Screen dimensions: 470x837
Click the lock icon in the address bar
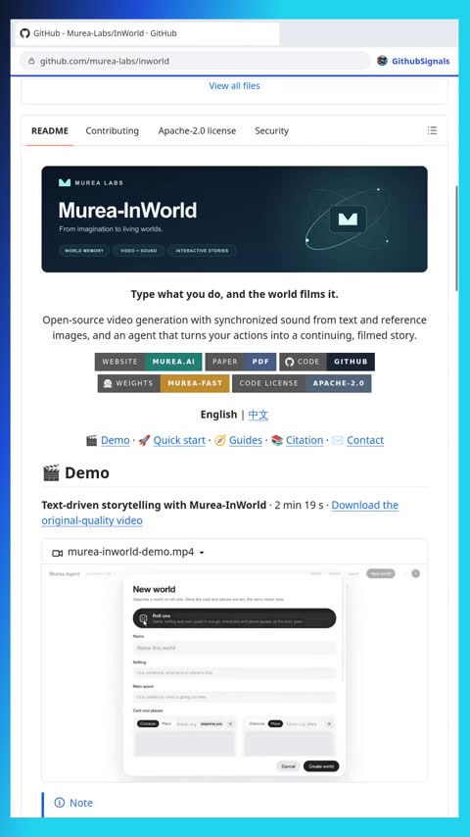[x=31, y=61]
